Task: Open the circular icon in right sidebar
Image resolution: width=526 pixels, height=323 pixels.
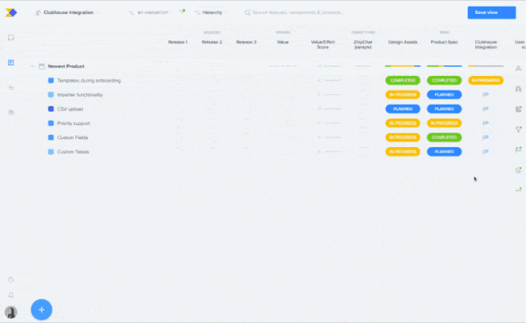Action: 519,170
